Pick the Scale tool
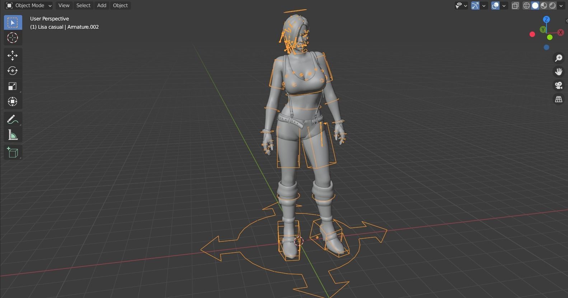568x298 pixels. (x=13, y=86)
